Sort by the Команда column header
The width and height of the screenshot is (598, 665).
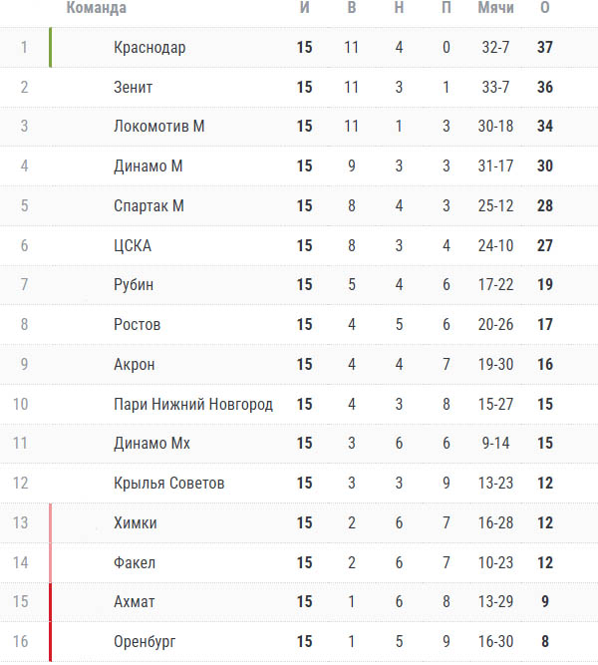(x=97, y=8)
